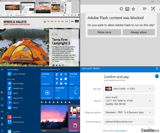Click Tips light bulb in small tile group
The image size is (160, 133).
(x=61, y=74)
